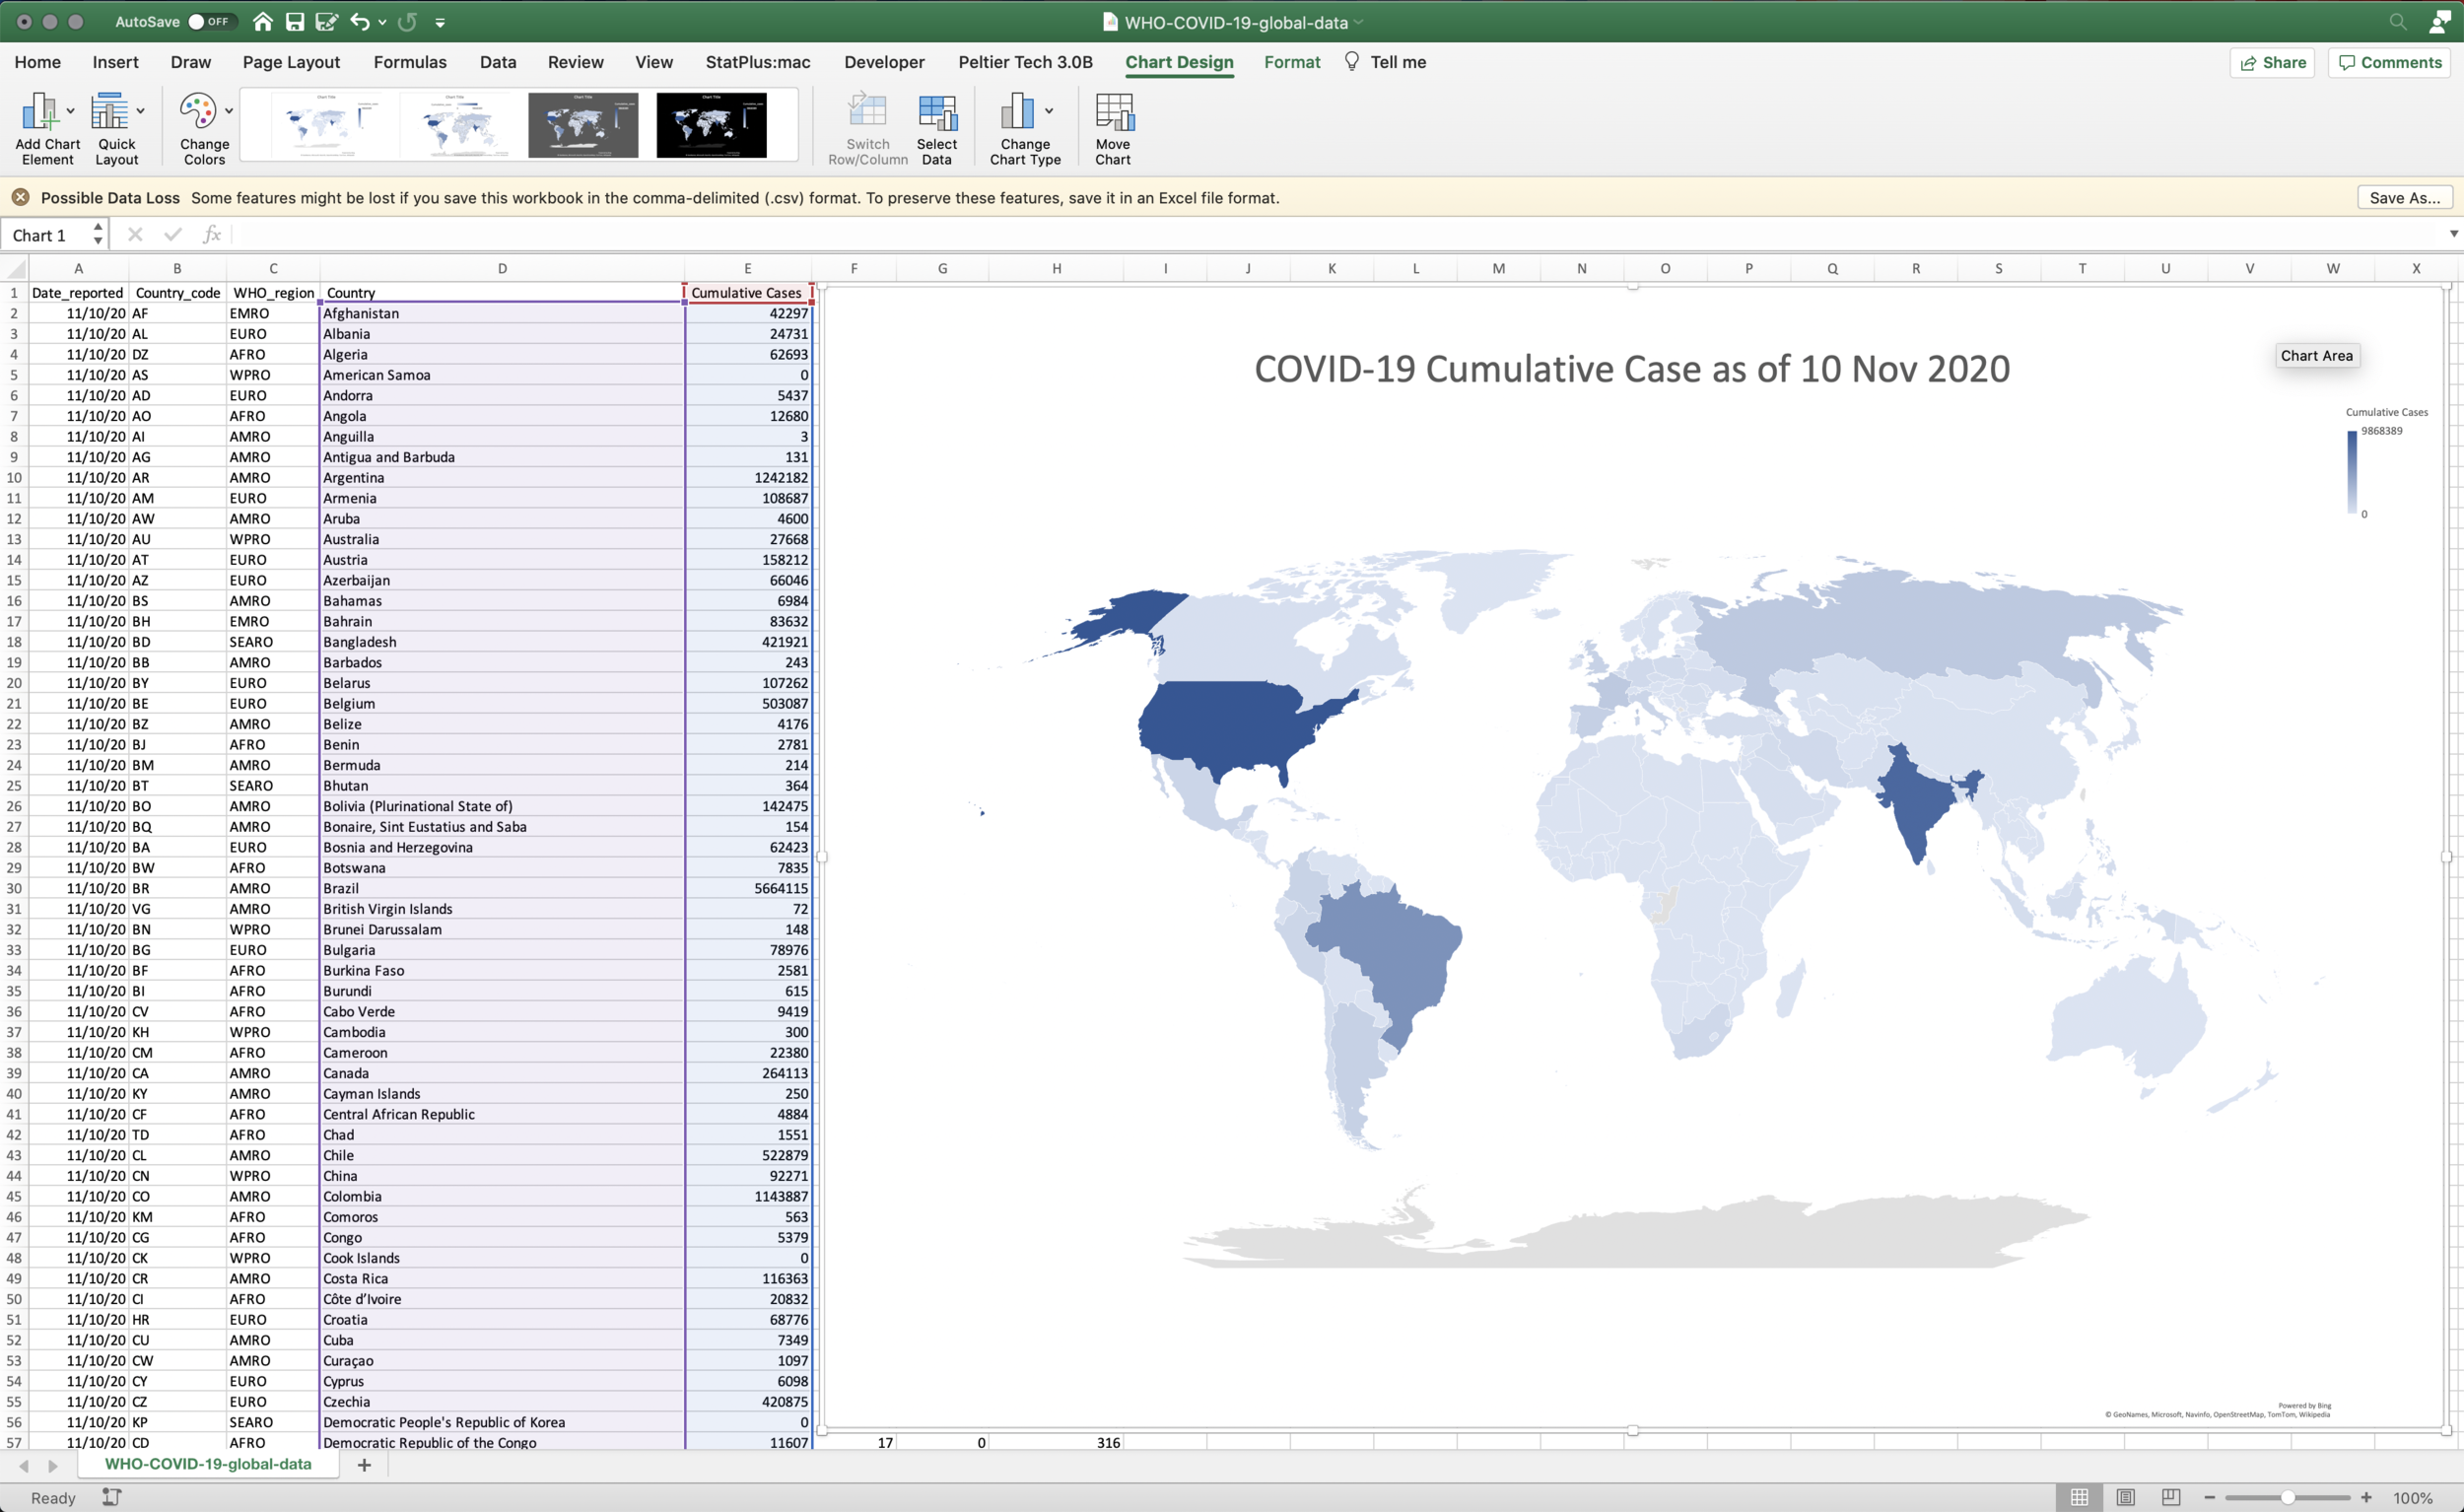Click the Home icon in quick access toolbar
The image size is (2464, 1512).
pyautogui.click(x=262, y=22)
